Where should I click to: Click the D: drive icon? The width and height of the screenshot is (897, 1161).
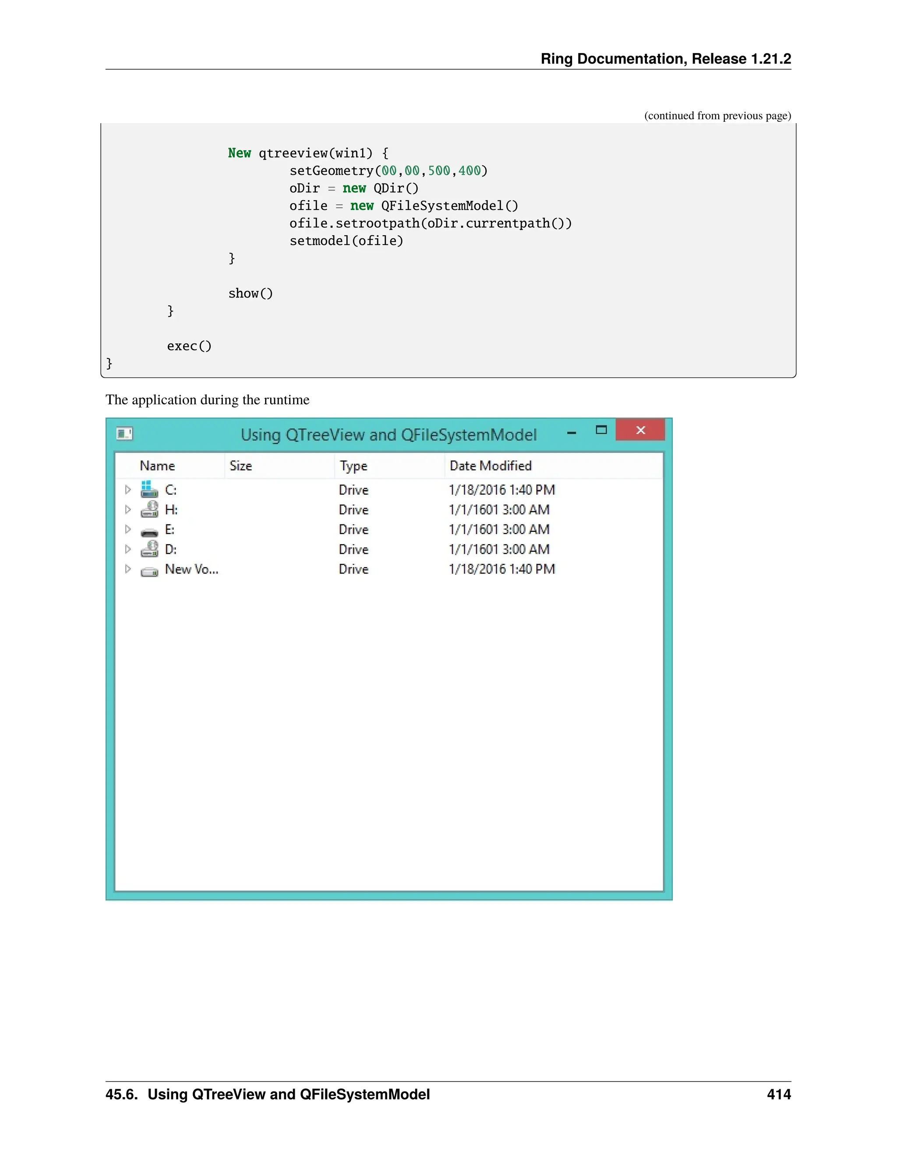click(x=149, y=549)
